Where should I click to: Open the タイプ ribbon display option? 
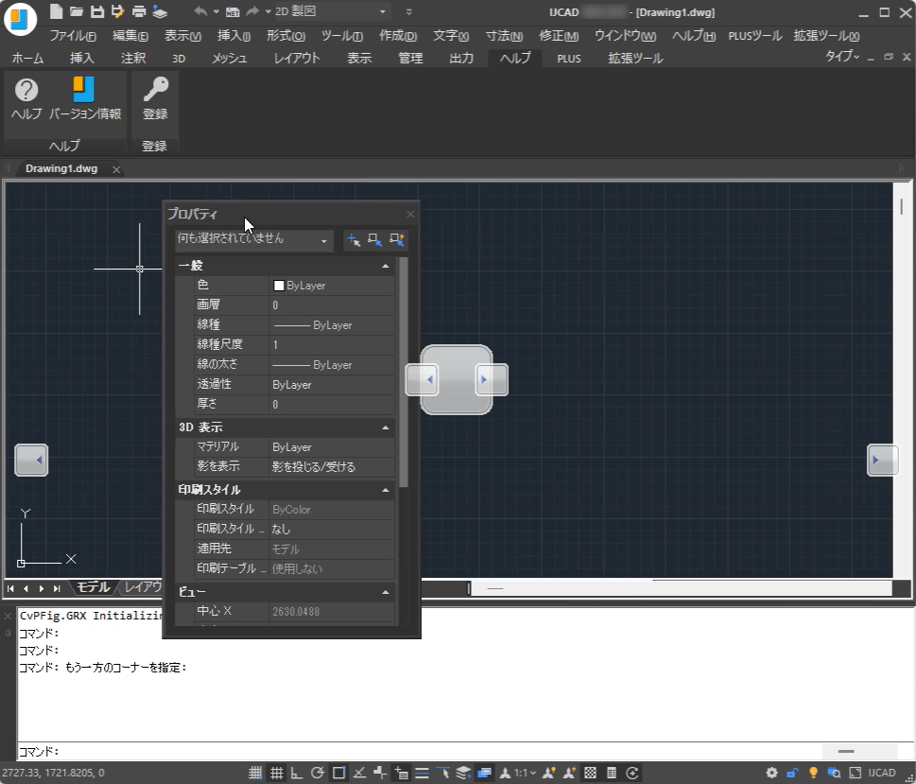pyautogui.click(x=842, y=56)
